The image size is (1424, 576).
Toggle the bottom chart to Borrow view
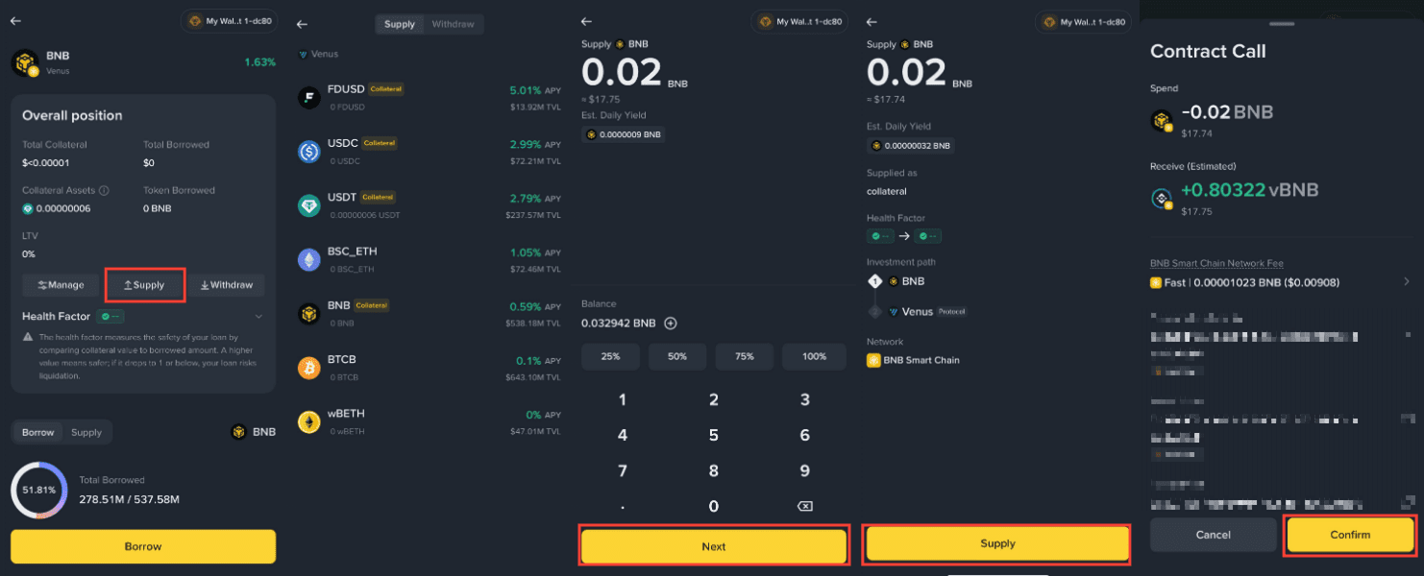38,432
